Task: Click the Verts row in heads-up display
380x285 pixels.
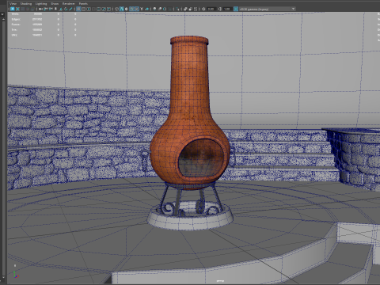Action: tap(44, 14)
